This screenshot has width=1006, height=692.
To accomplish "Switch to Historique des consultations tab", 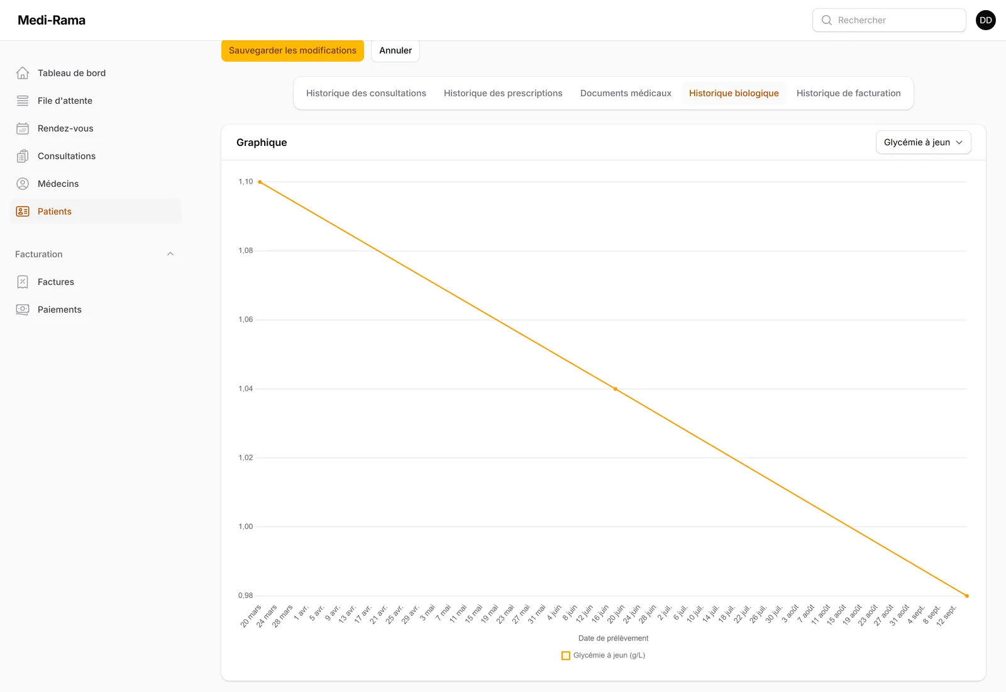I will (x=366, y=93).
